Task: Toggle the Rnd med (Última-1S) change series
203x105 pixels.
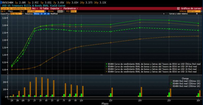Action: pyautogui.click(x=171, y=81)
